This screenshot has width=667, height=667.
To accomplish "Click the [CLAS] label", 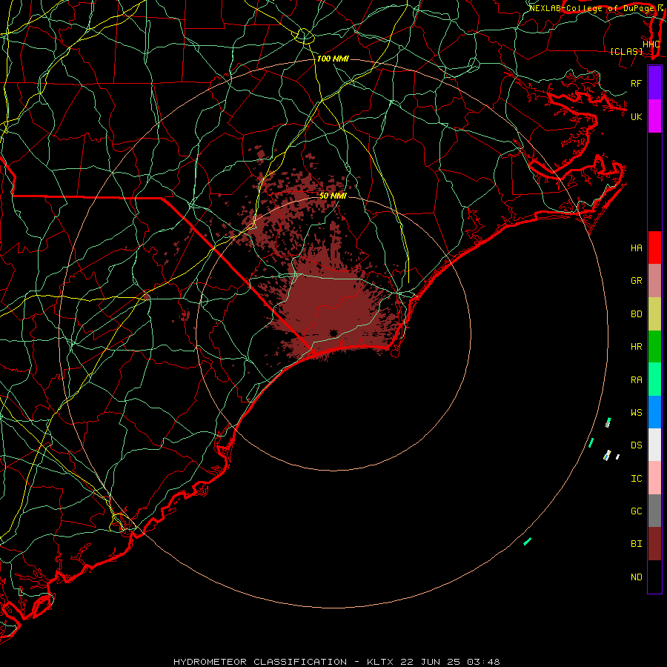I will click(x=626, y=52).
